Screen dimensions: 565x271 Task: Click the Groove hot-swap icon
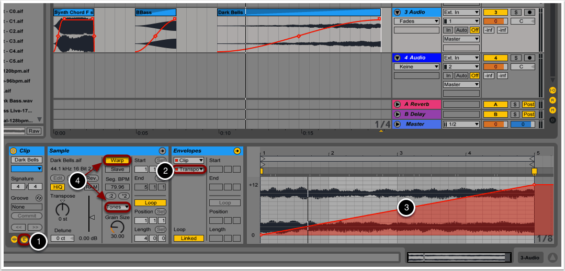pos(38,198)
